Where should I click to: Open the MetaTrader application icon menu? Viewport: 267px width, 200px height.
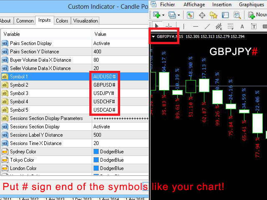(154, 4)
